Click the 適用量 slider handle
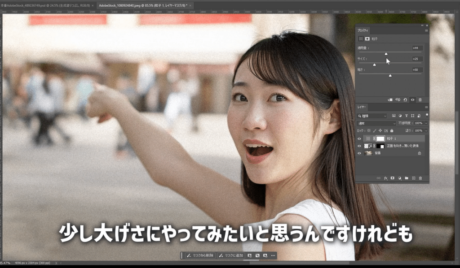The height and width of the screenshot is (268, 460). 386,53
